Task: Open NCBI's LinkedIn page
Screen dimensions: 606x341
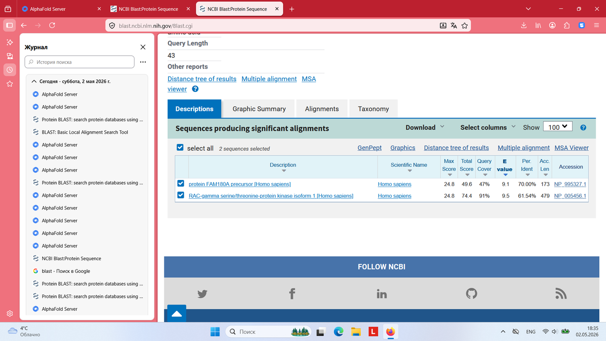Action: click(x=382, y=294)
